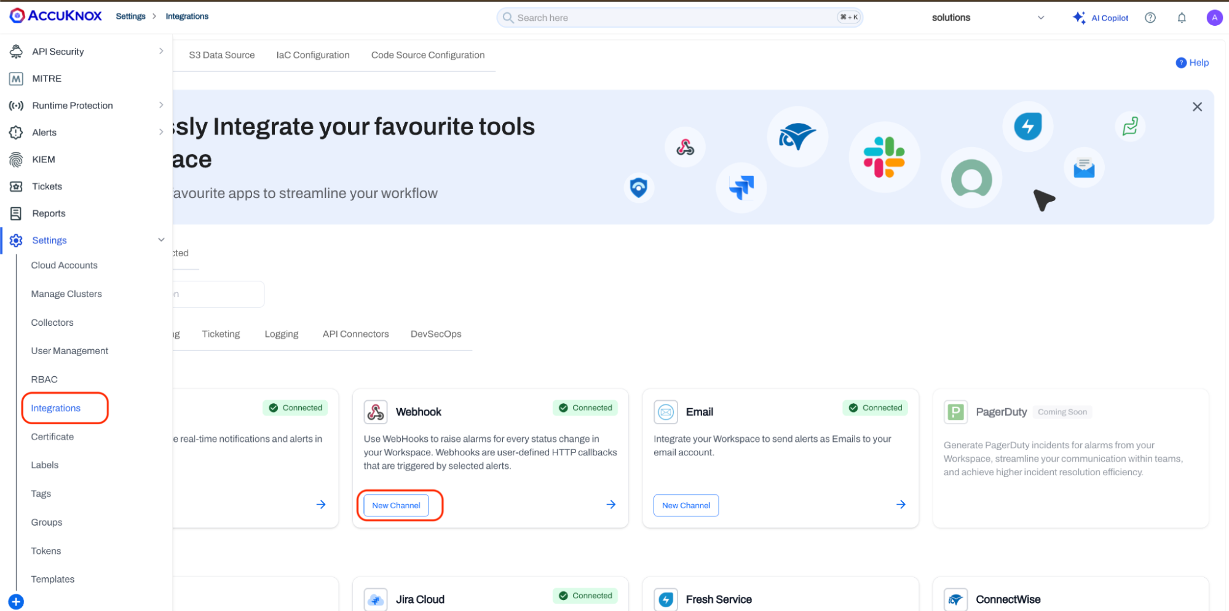
Task: Click the PagerDuty card icon
Action: pos(956,412)
